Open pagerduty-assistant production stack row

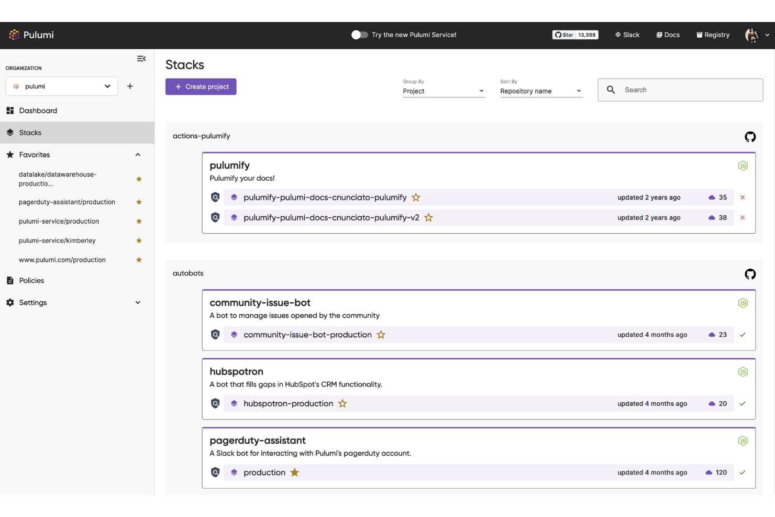point(479,472)
